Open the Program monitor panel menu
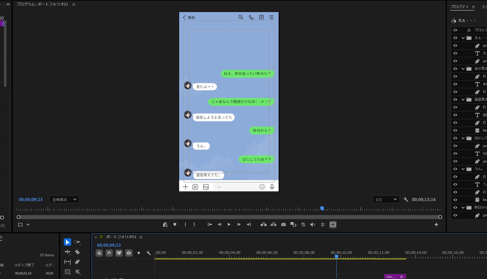Image resolution: width=487 pixels, height=279 pixels. [x=74, y=4]
